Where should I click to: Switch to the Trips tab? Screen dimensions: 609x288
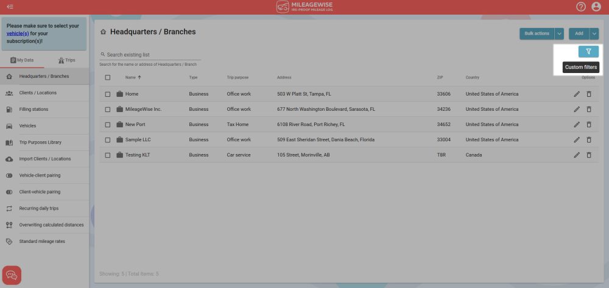(66, 60)
